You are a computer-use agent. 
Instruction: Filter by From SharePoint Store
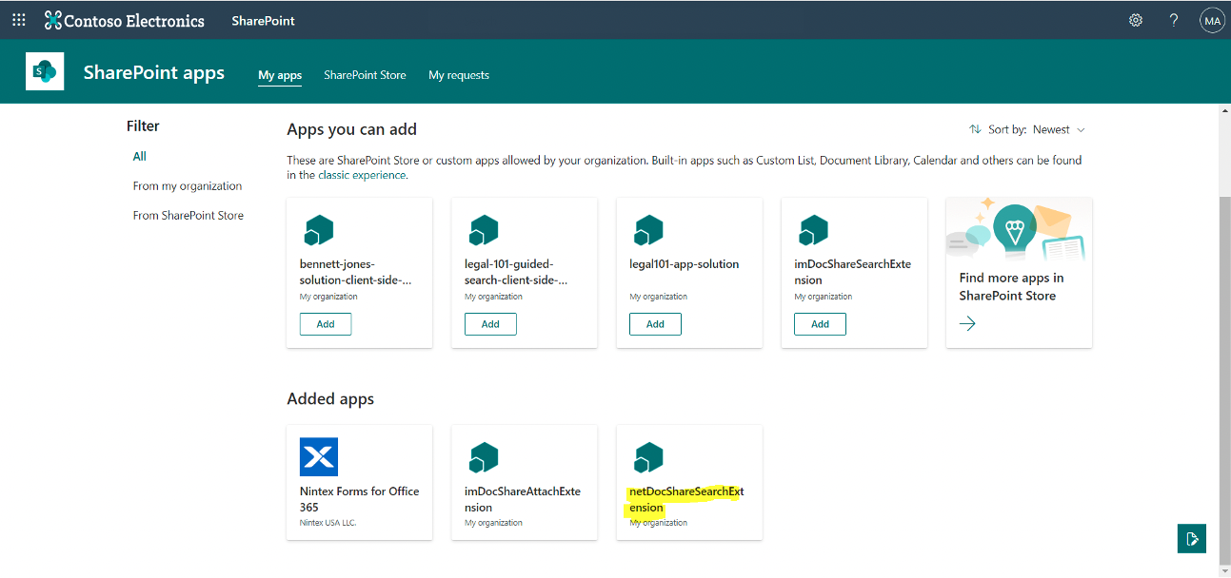point(189,216)
